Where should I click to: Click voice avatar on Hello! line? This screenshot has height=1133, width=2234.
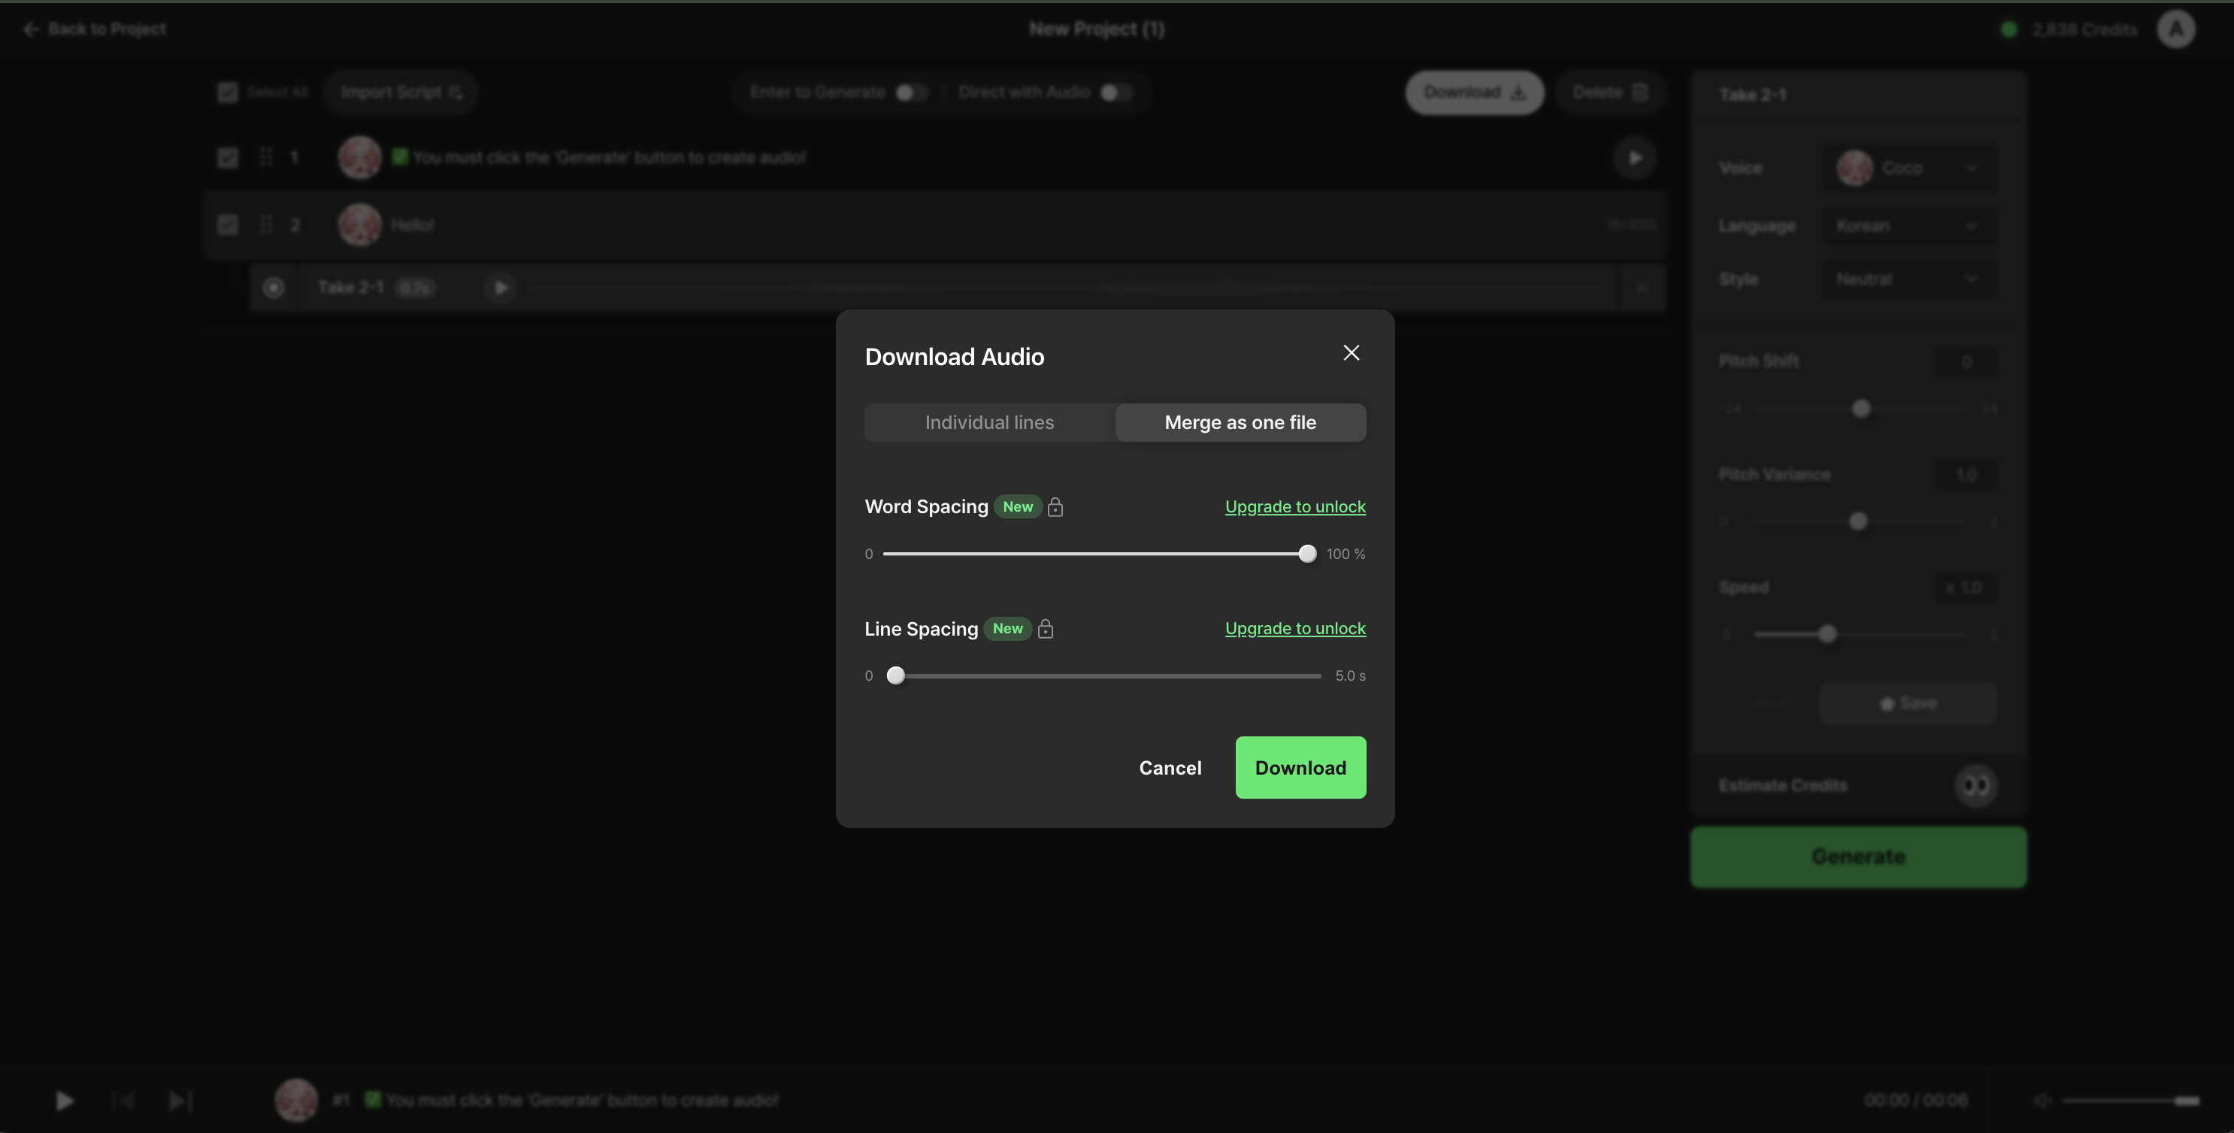tap(359, 225)
